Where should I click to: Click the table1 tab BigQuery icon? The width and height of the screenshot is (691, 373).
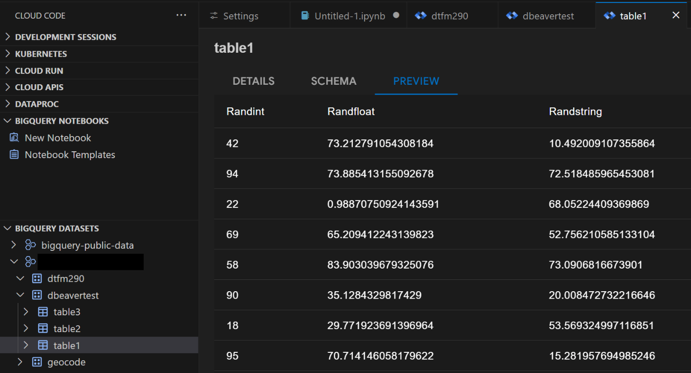(x=610, y=16)
